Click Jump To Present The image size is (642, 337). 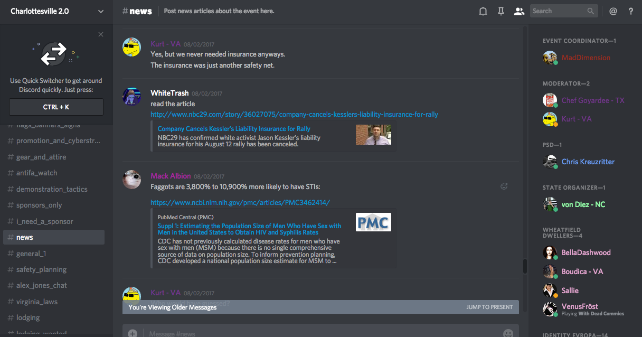coord(489,307)
